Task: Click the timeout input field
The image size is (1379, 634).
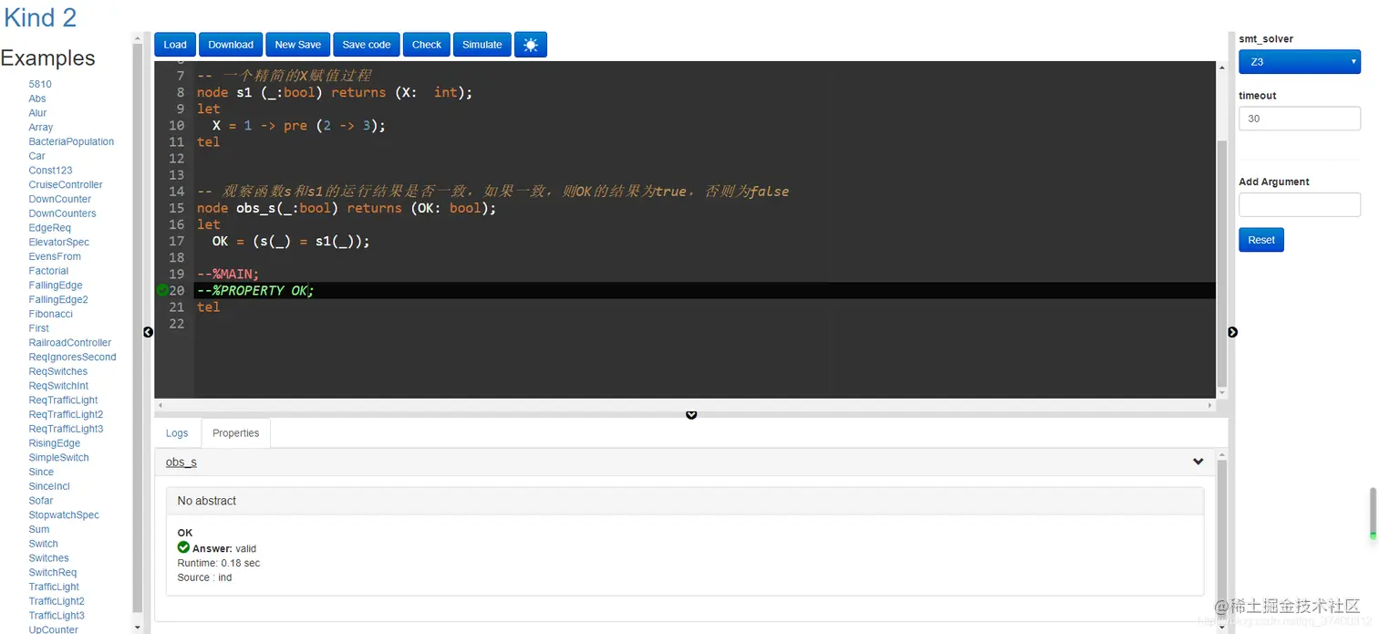Action: 1300,119
